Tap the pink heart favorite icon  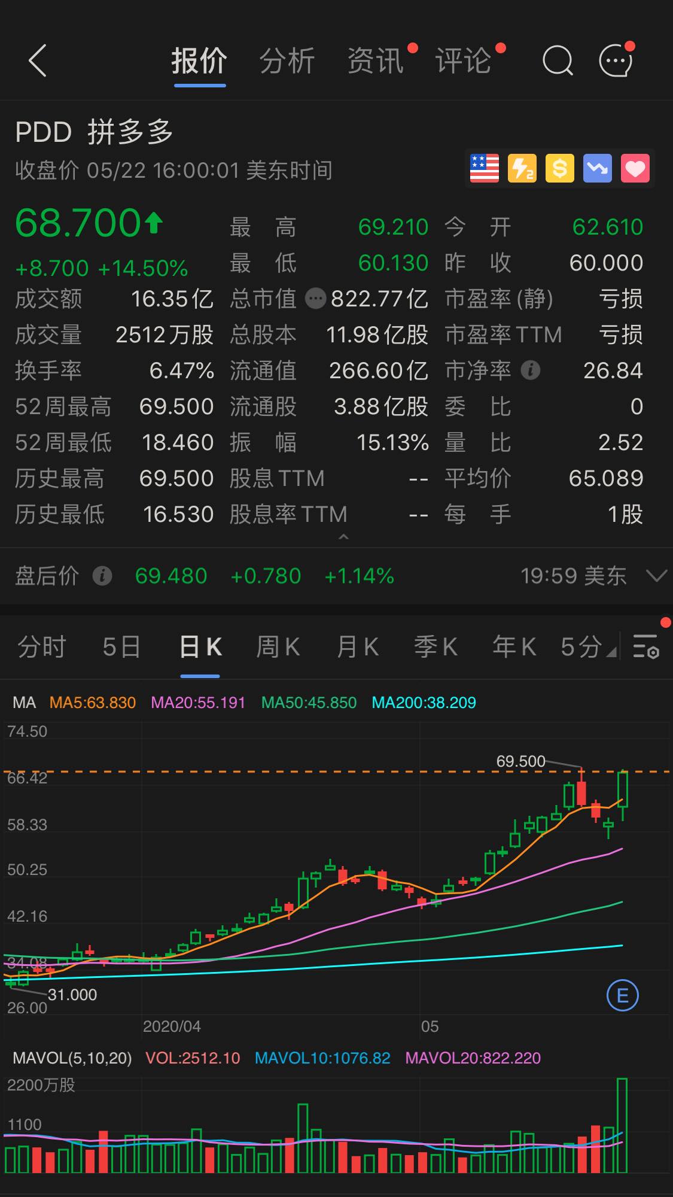click(x=635, y=168)
